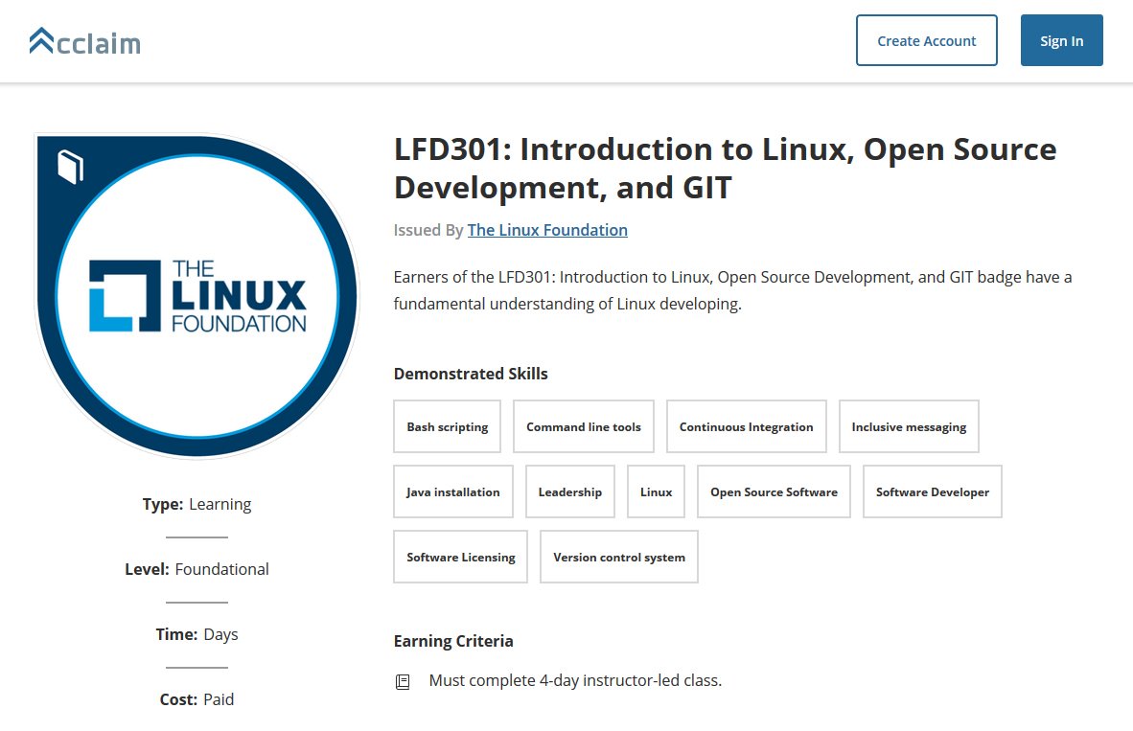Viewport: 1133px width, 731px height.
Task: Click the badge description paragraph
Action: click(732, 290)
